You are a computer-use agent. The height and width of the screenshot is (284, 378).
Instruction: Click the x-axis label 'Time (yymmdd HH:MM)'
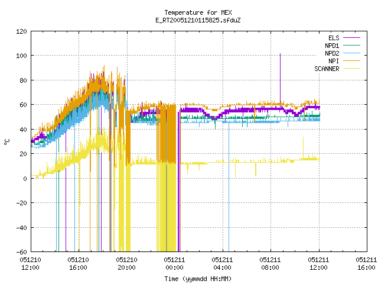(x=198, y=279)
